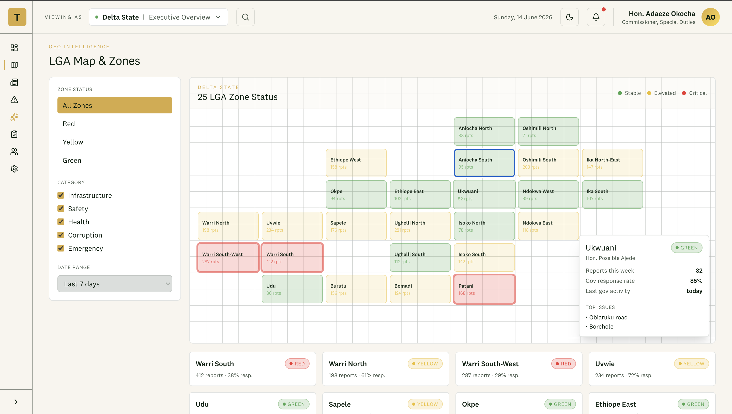Select the Red zone filter
The image size is (732, 414).
click(x=115, y=124)
